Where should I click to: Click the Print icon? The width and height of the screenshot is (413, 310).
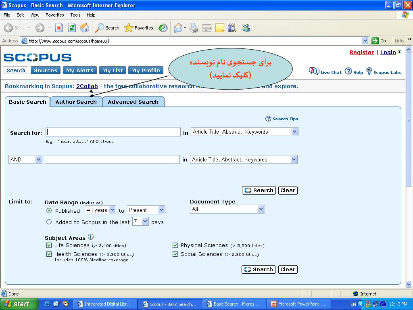[194, 28]
